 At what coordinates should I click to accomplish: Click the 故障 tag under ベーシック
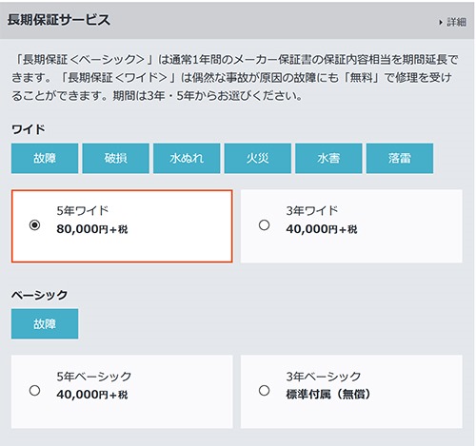click(x=45, y=323)
